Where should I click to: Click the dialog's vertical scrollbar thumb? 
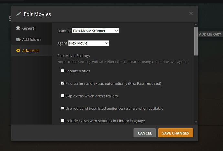point(196,41)
